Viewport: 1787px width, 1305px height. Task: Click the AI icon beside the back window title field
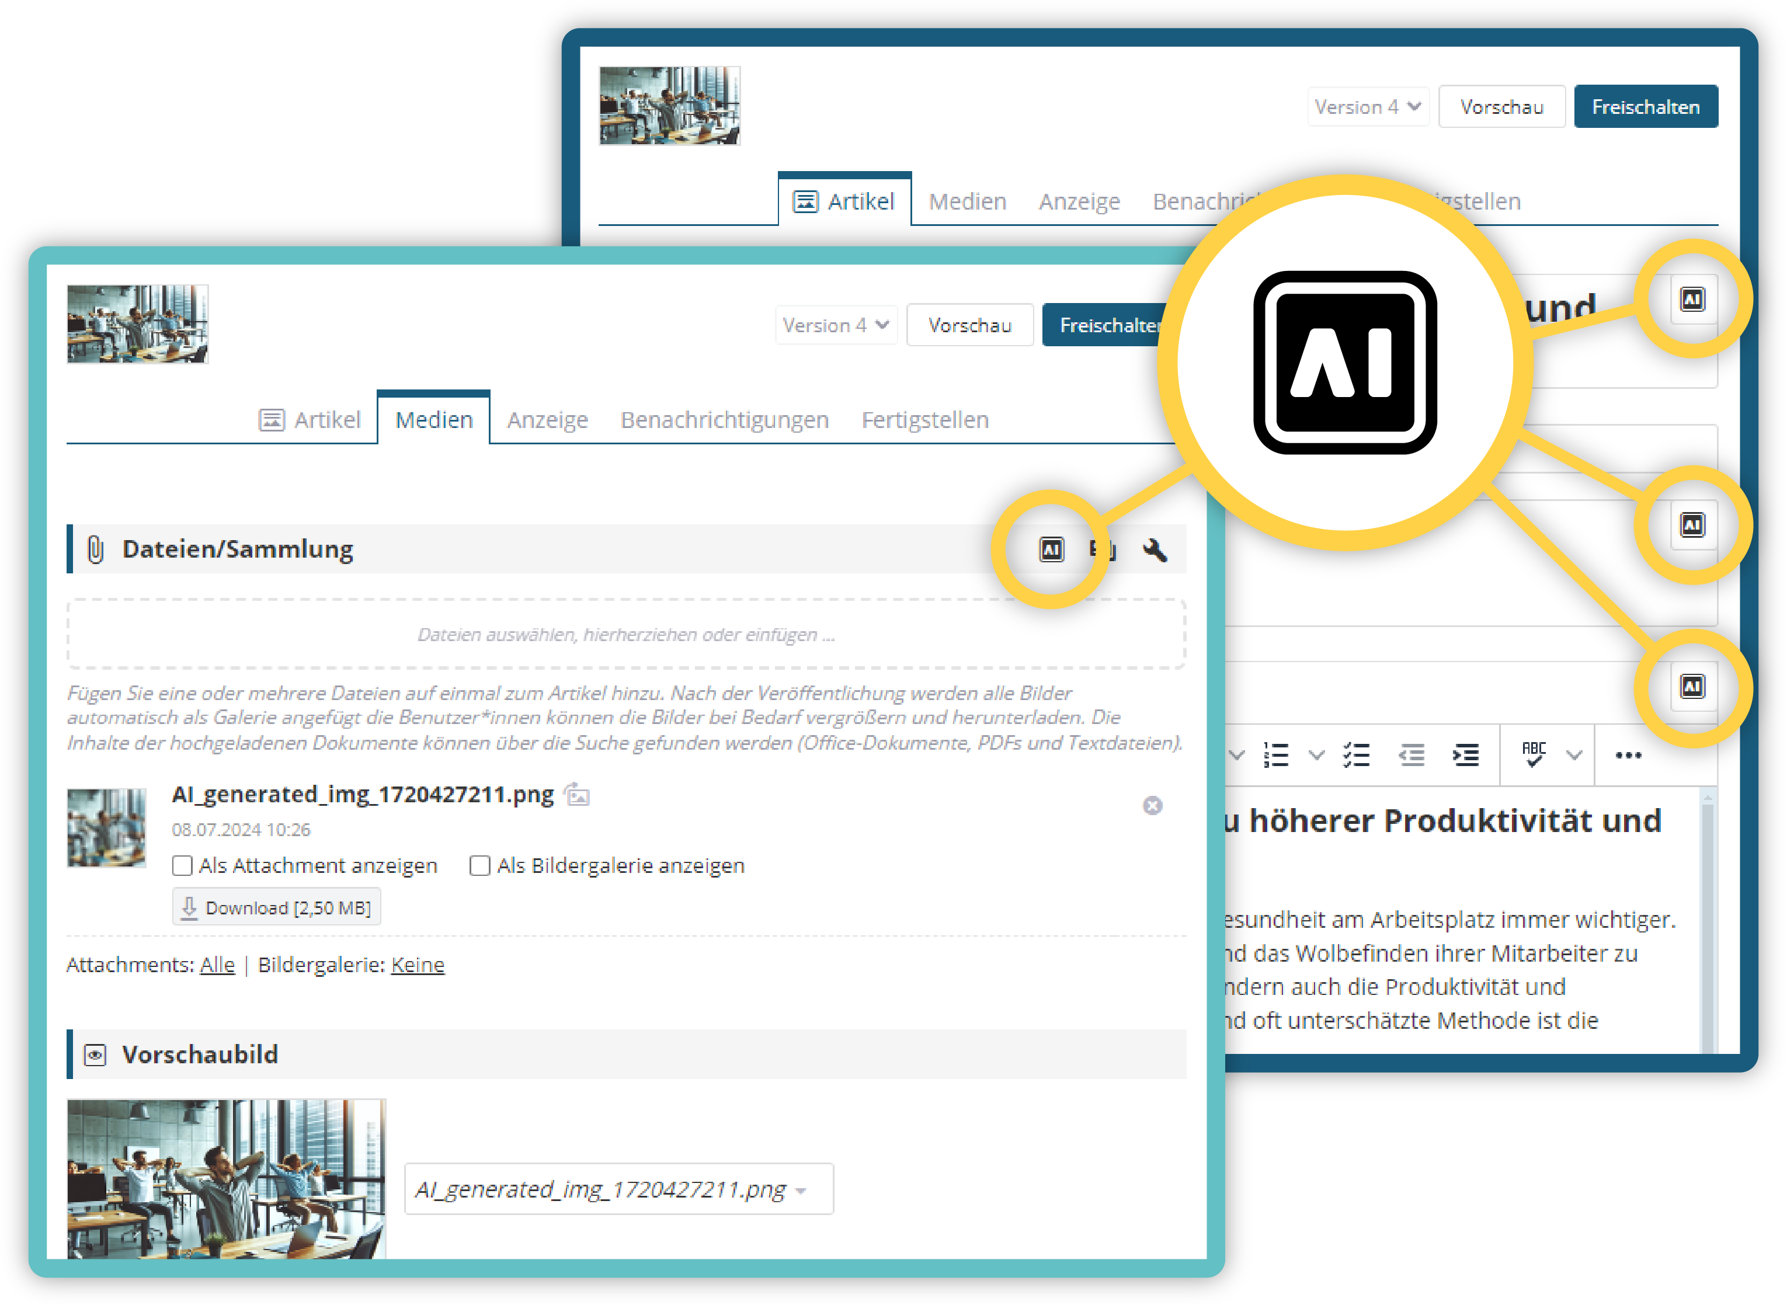[x=1692, y=300]
